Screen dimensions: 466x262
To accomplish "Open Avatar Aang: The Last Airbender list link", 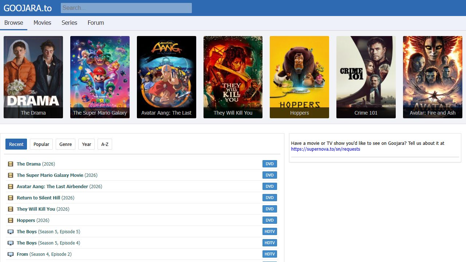I will 59,187.
